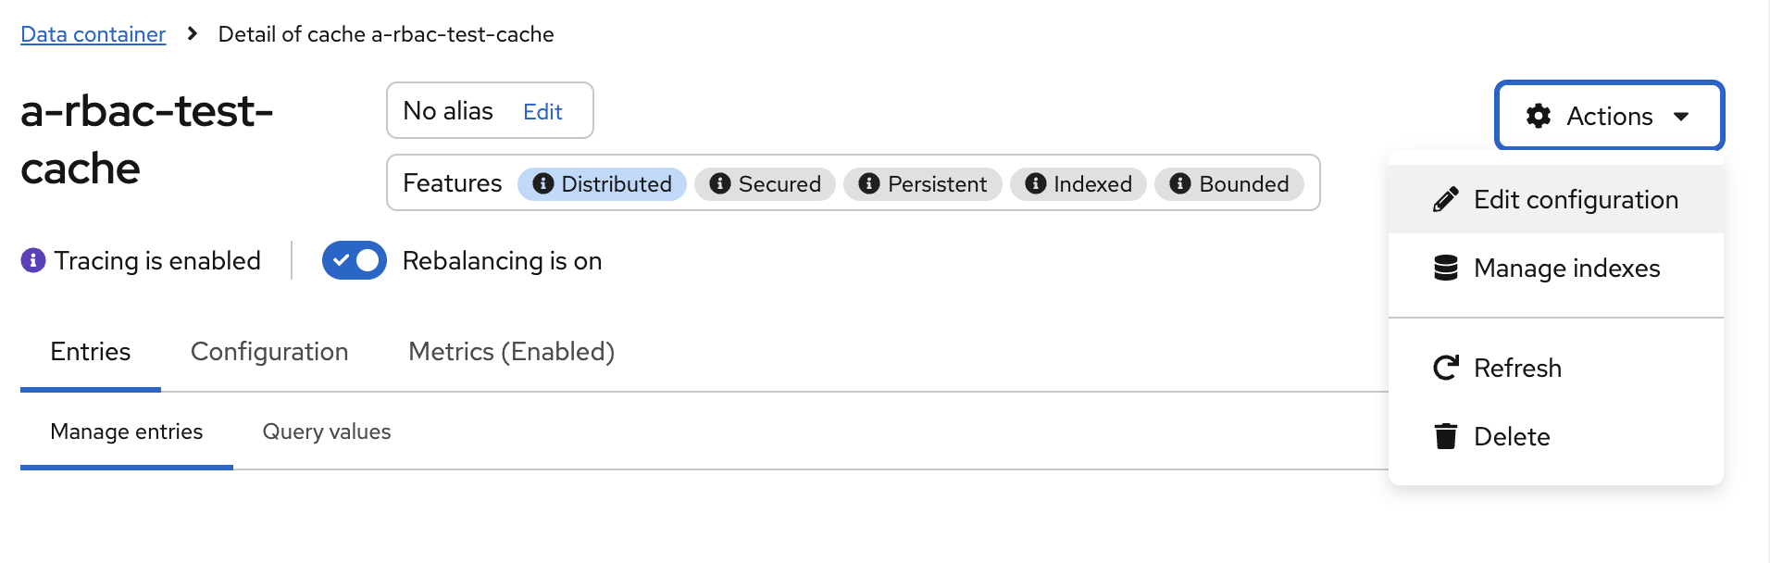Turn off the Rebalancing toggle
The height and width of the screenshot is (563, 1770).
click(354, 260)
